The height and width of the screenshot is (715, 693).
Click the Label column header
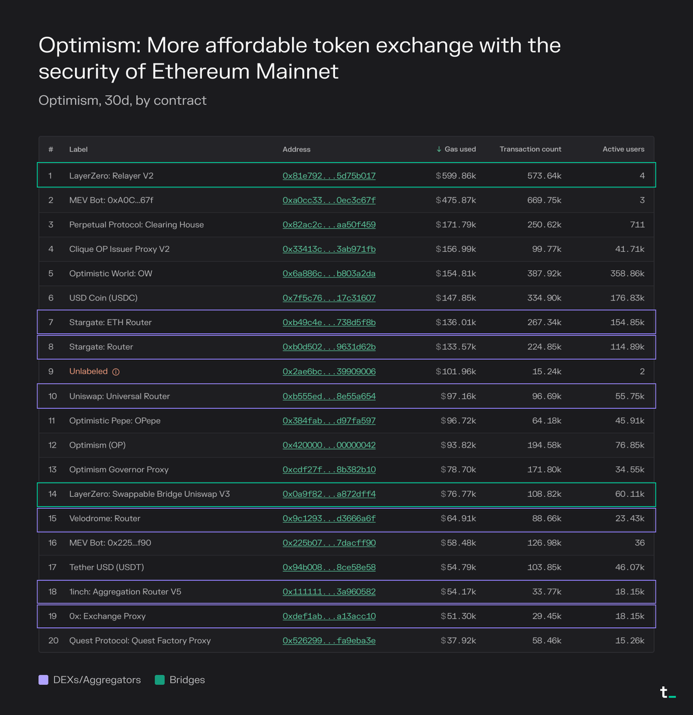[x=79, y=150]
